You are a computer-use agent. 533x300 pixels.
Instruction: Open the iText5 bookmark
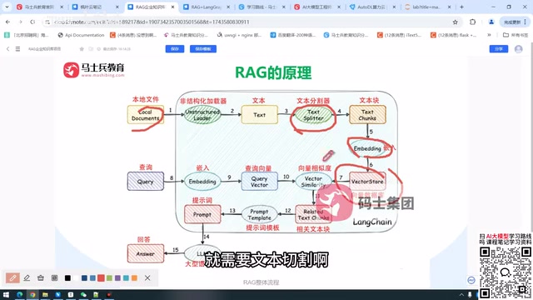click(400, 35)
